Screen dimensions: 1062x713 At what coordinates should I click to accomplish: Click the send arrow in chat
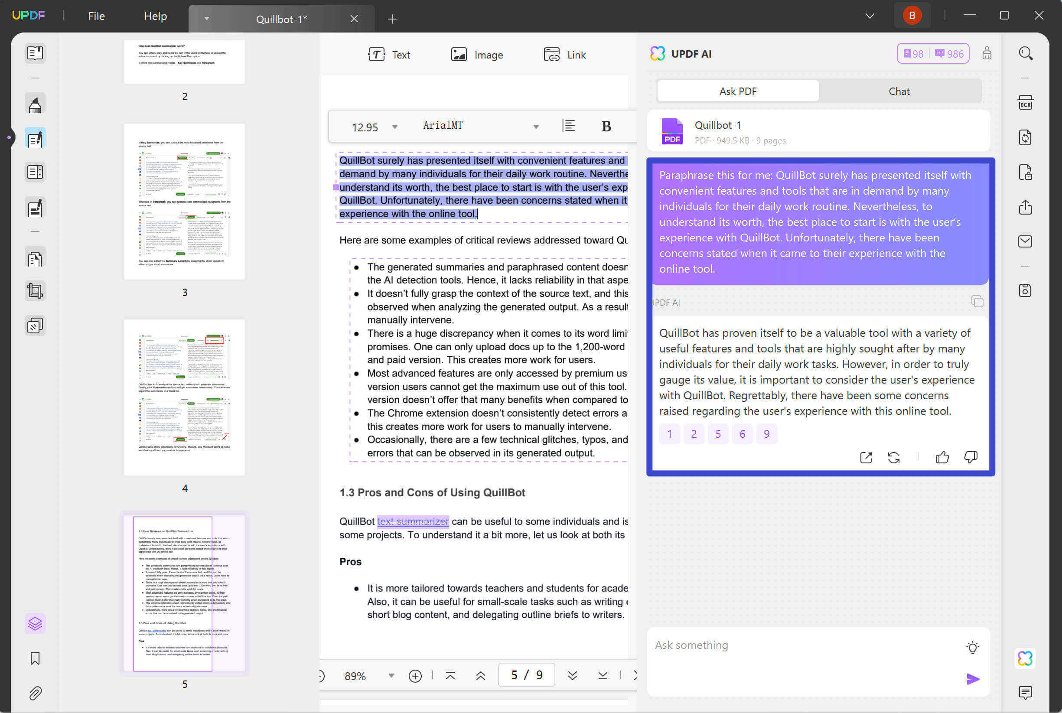coord(972,679)
